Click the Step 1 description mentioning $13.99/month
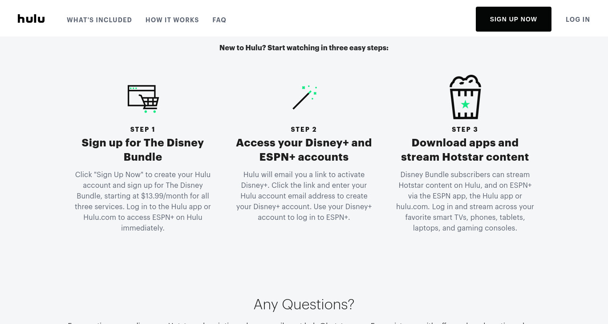The image size is (608, 324). pyautogui.click(x=143, y=201)
